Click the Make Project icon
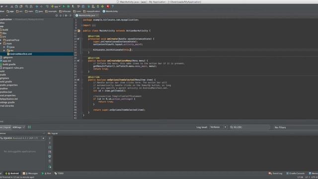 pyautogui.click(x=47, y=6)
